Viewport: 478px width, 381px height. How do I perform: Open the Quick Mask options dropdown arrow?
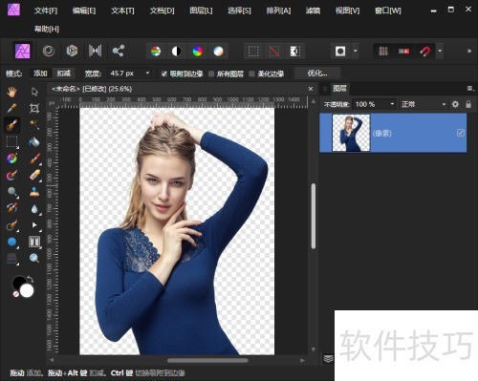pyautogui.click(x=356, y=51)
